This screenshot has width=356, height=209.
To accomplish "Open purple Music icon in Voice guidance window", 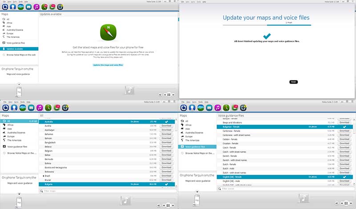I will (218, 108).
